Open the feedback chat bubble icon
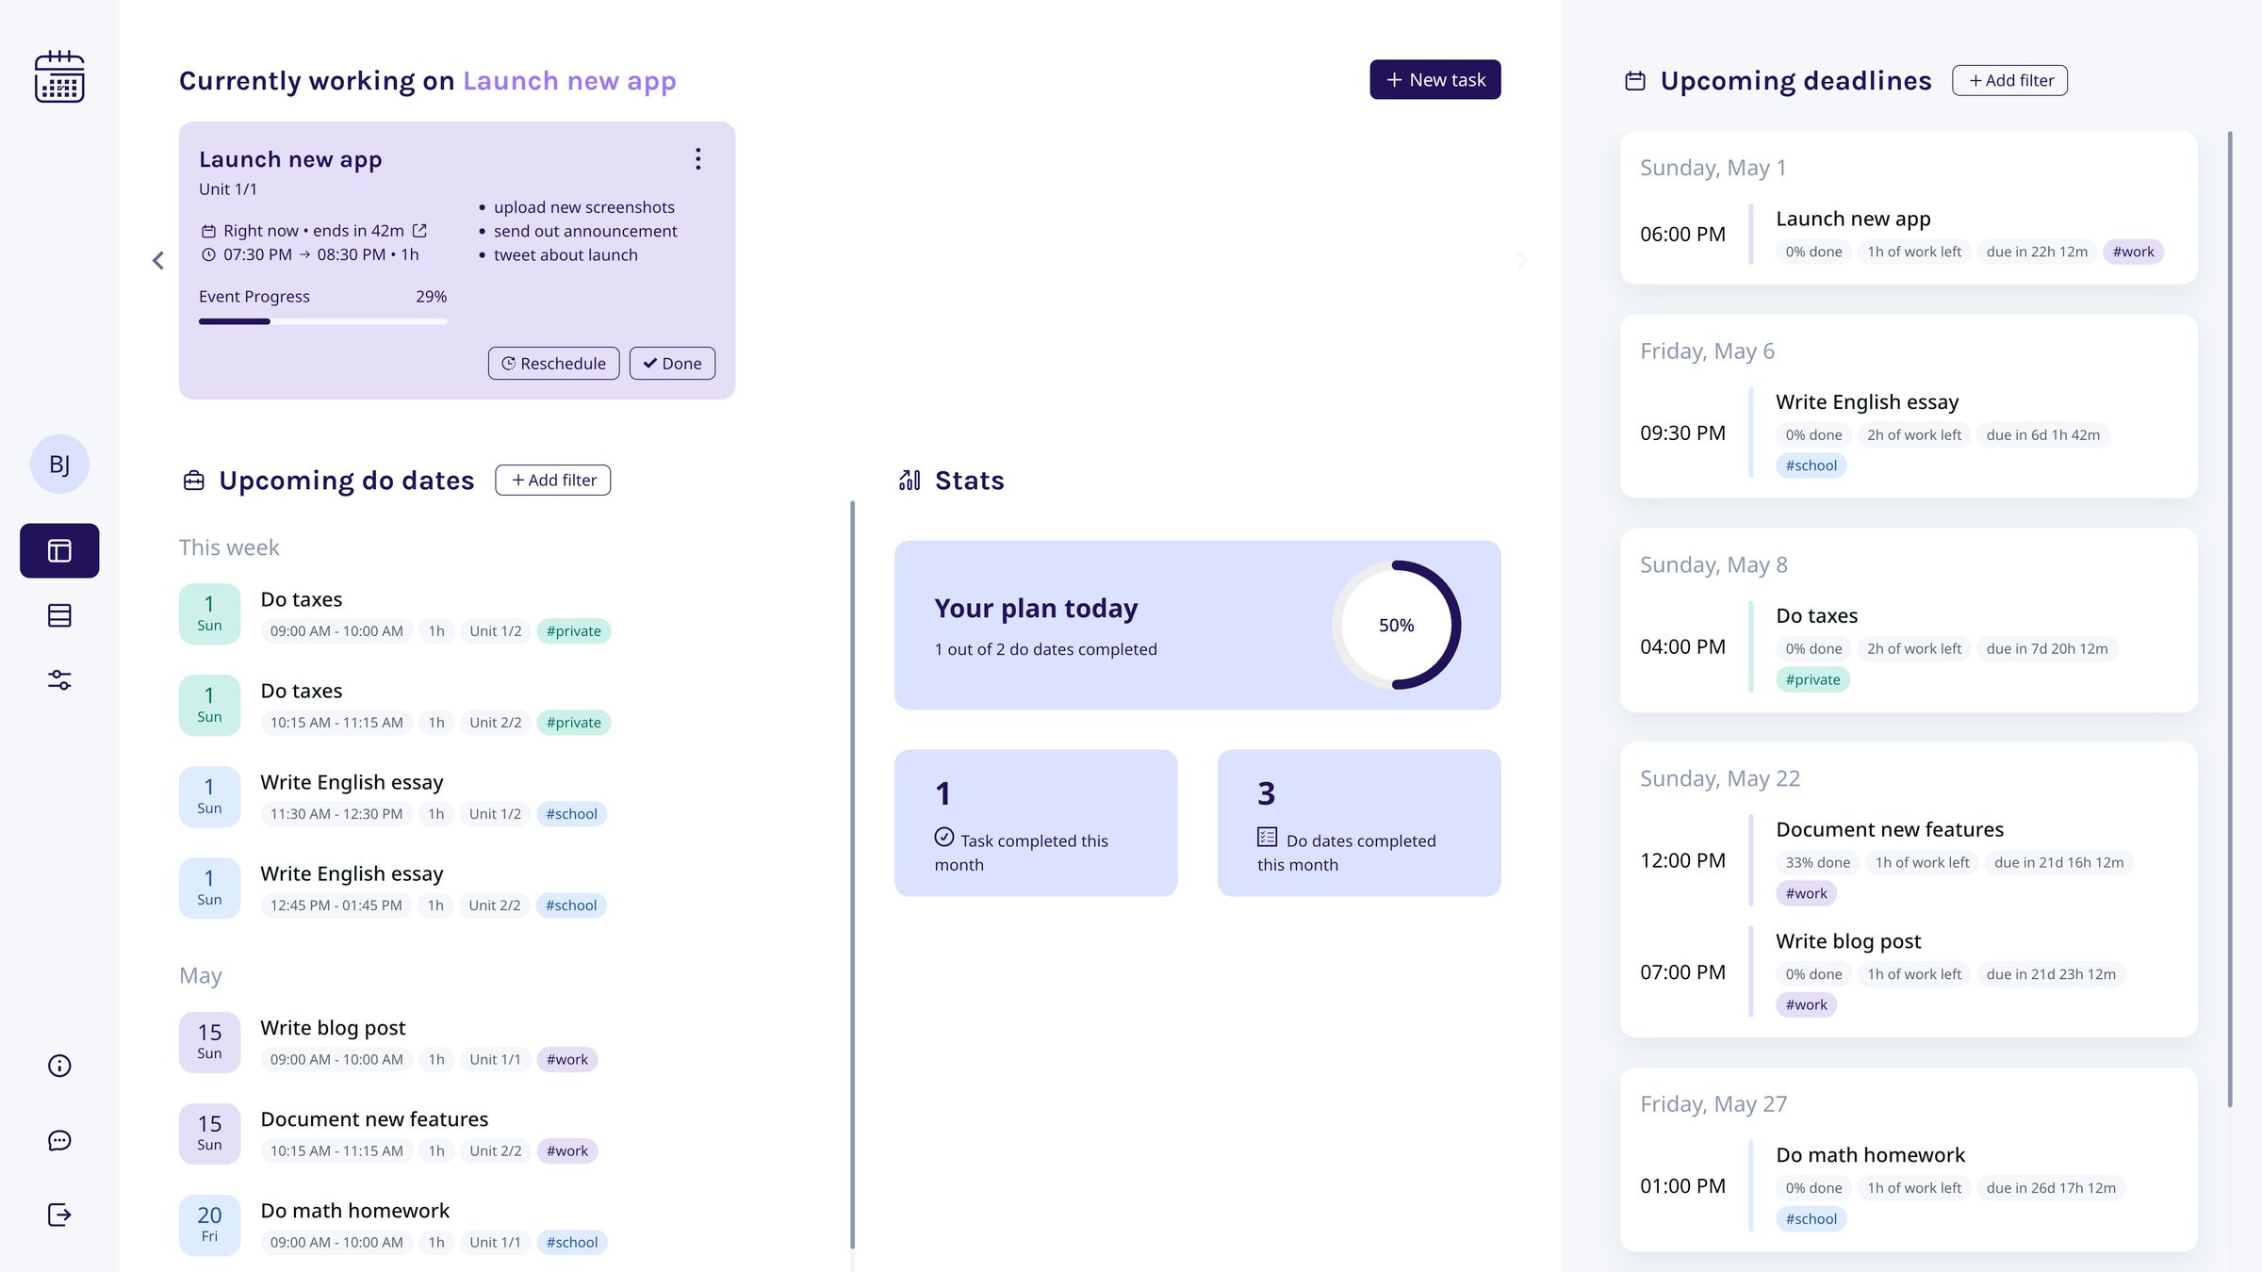 click(x=59, y=1140)
